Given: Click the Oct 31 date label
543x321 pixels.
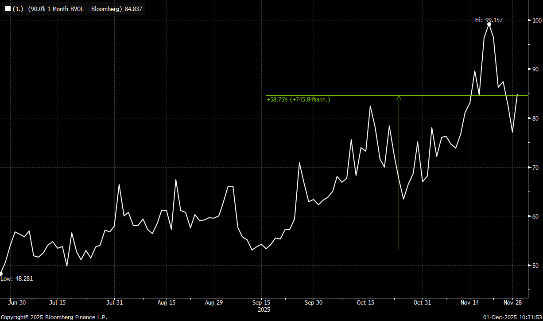Looking at the screenshot, I should pos(423,303).
